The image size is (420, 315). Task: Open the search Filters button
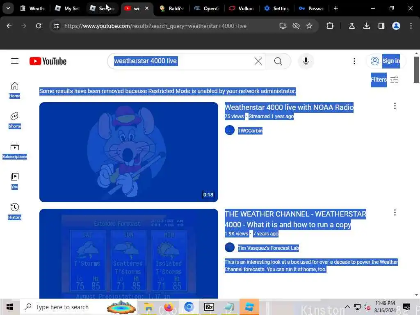coord(379,80)
